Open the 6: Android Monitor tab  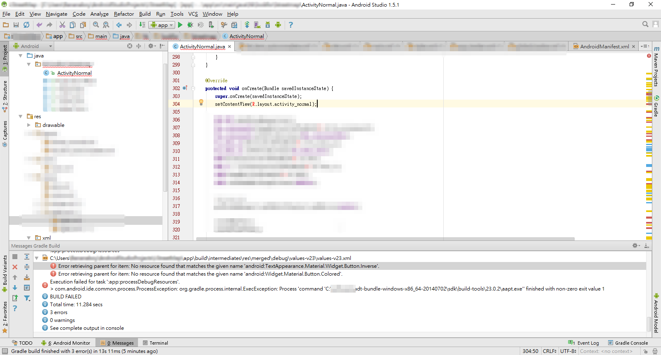point(66,343)
